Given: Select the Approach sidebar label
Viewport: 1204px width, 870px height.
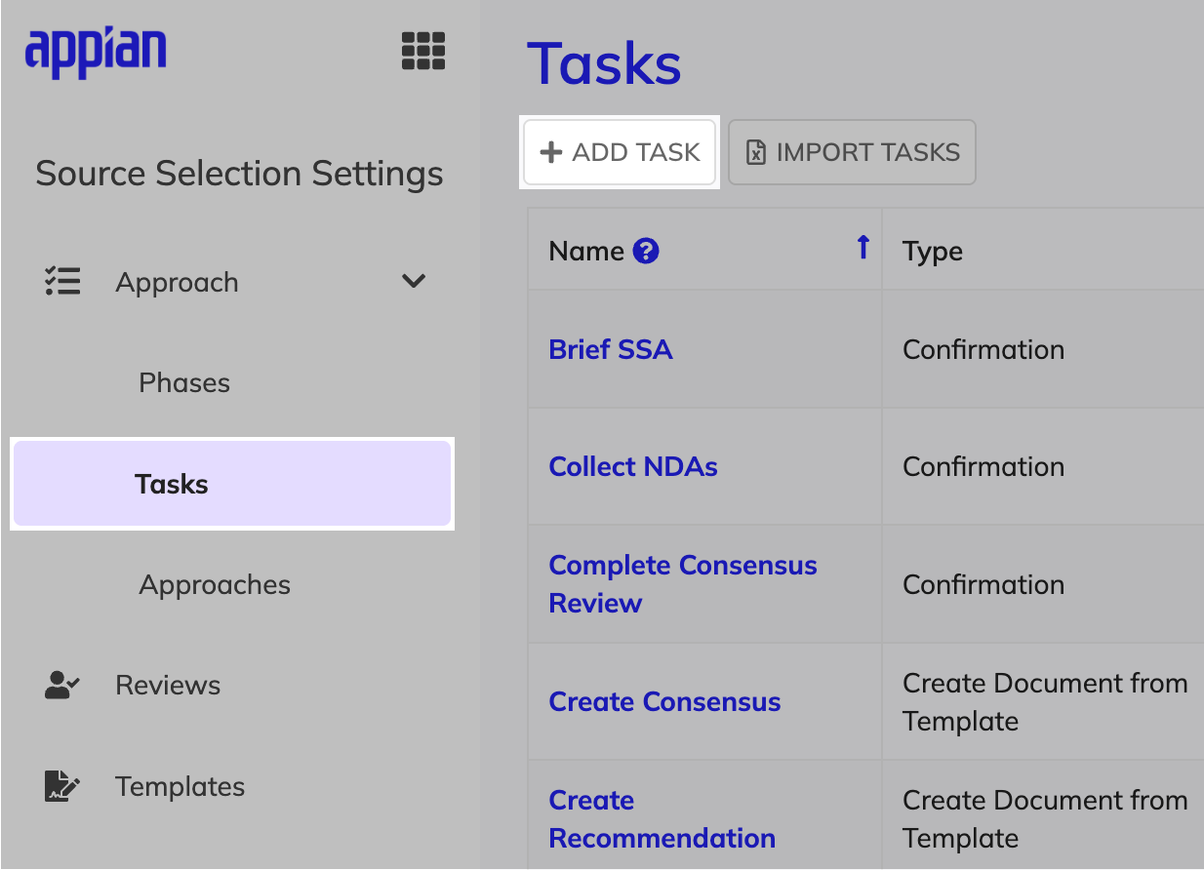Looking at the screenshot, I should [x=177, y=282].
